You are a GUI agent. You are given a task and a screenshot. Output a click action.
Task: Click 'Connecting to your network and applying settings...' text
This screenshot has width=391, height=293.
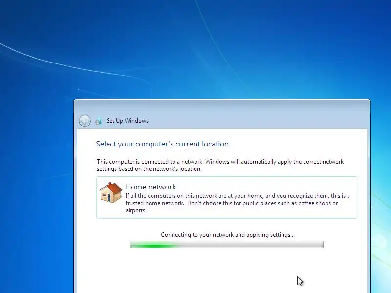pyautogui.click(x=227, y=235)
